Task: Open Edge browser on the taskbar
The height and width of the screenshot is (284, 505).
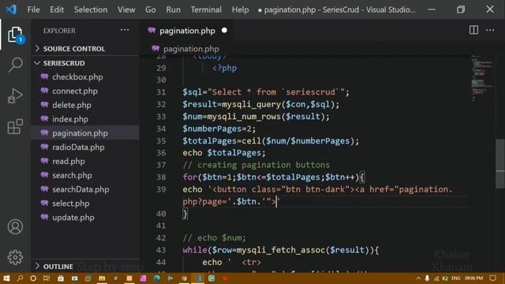Action: [157, 278]
